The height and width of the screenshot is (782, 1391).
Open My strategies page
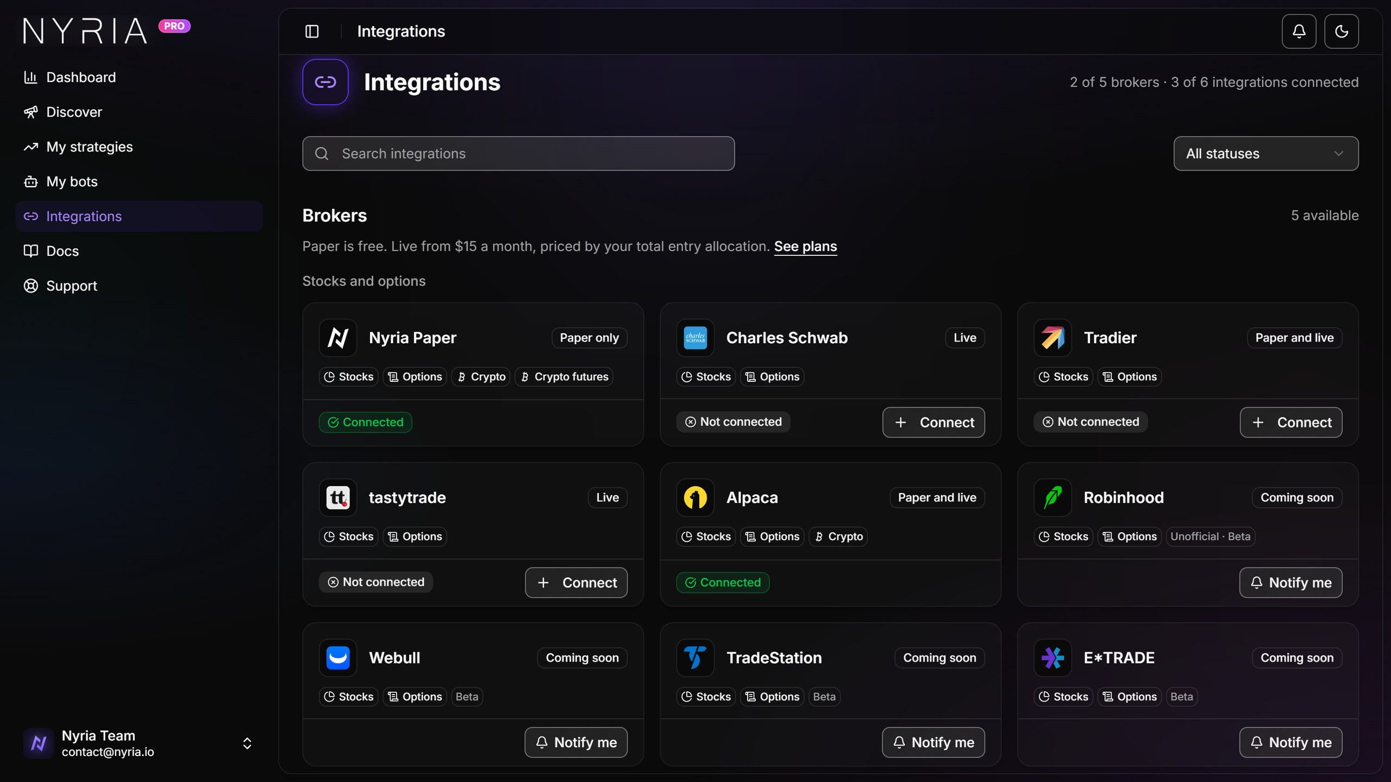pyautogui.click(x=139, y=147)
